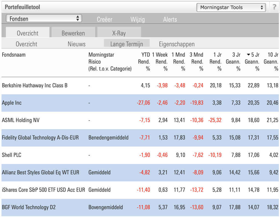Switch to the main Overzicht tab

[28, 33]
